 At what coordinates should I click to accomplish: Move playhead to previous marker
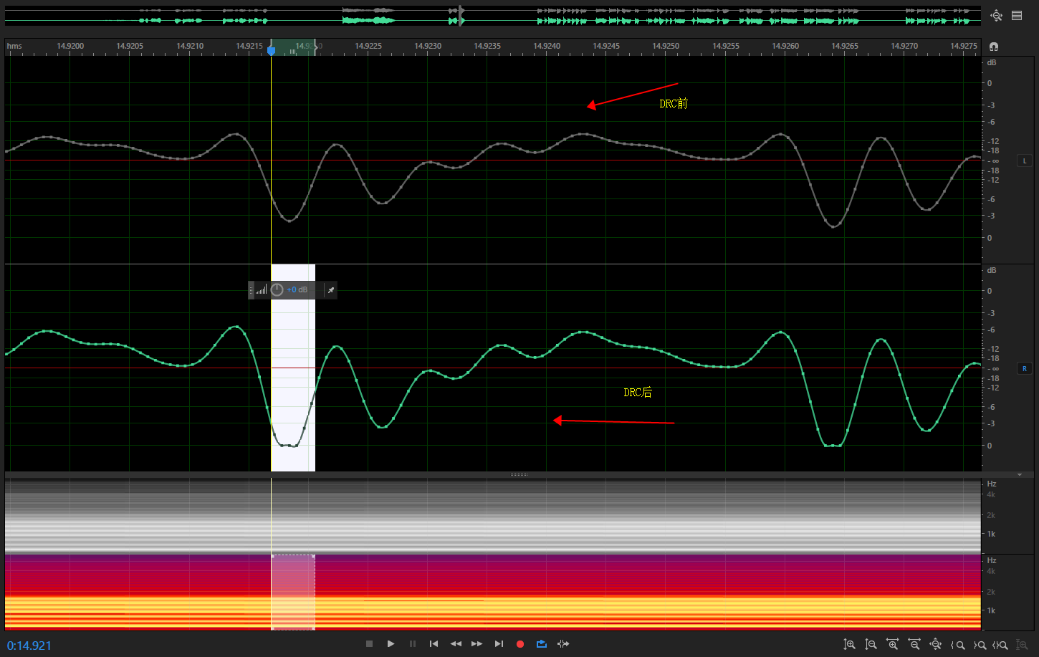[x=434, y=644]
